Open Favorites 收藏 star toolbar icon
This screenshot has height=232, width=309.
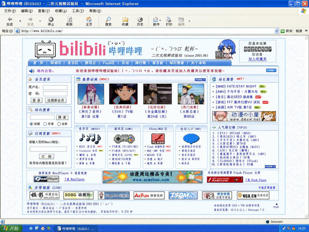(125, 19)
